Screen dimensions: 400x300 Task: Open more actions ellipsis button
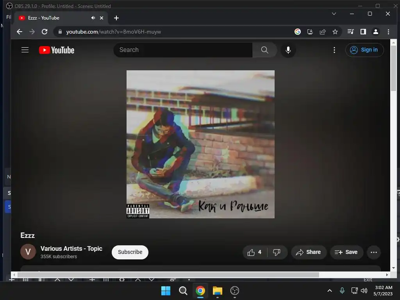374,252
